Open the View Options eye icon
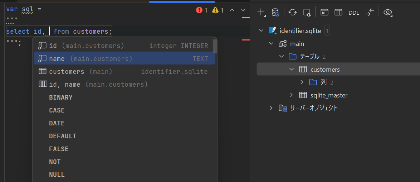The image size is (420, 182). pos(388,12)
